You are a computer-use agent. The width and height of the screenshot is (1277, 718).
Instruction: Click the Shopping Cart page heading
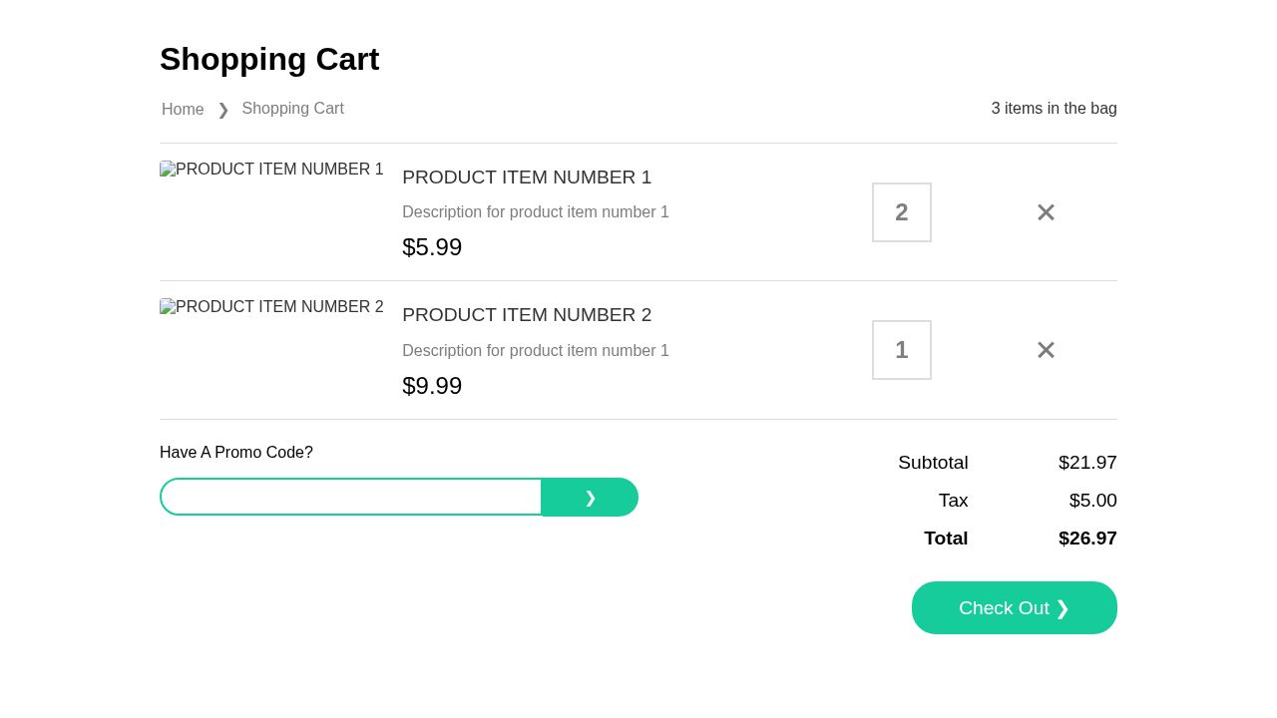pos(269,59)
